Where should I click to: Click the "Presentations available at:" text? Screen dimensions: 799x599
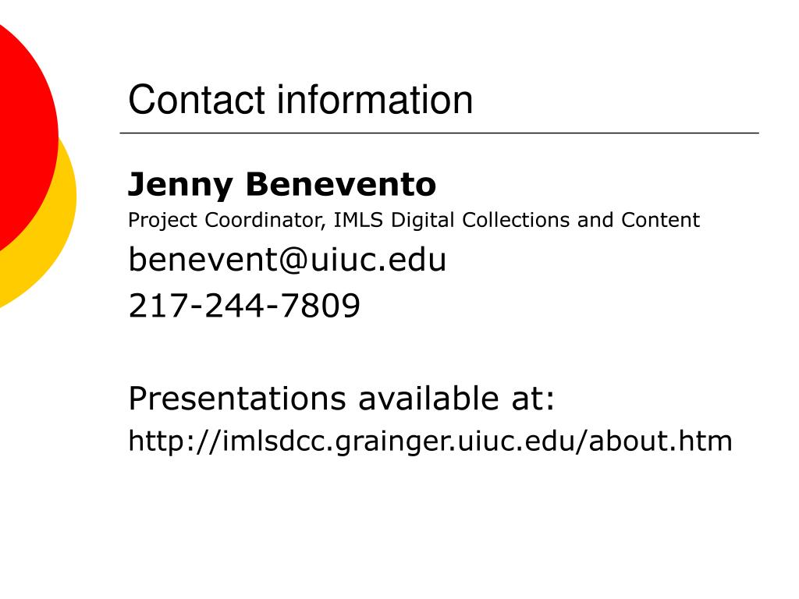(x=341, y=399)
